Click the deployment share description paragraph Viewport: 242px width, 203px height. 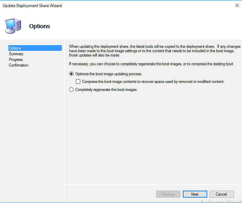155,51
